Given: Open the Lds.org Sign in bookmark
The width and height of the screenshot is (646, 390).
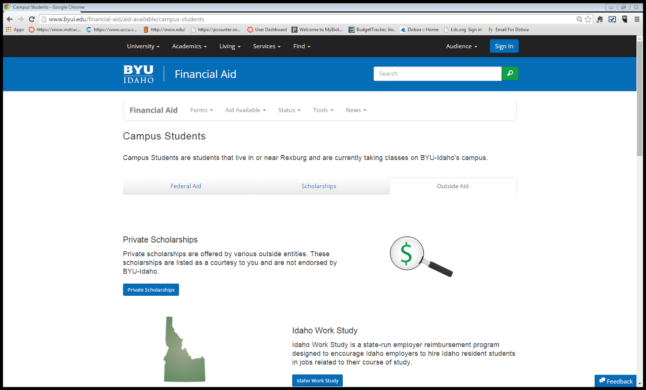Looking at the screenshot, I should pyautogui.click(x=463, y=29).
